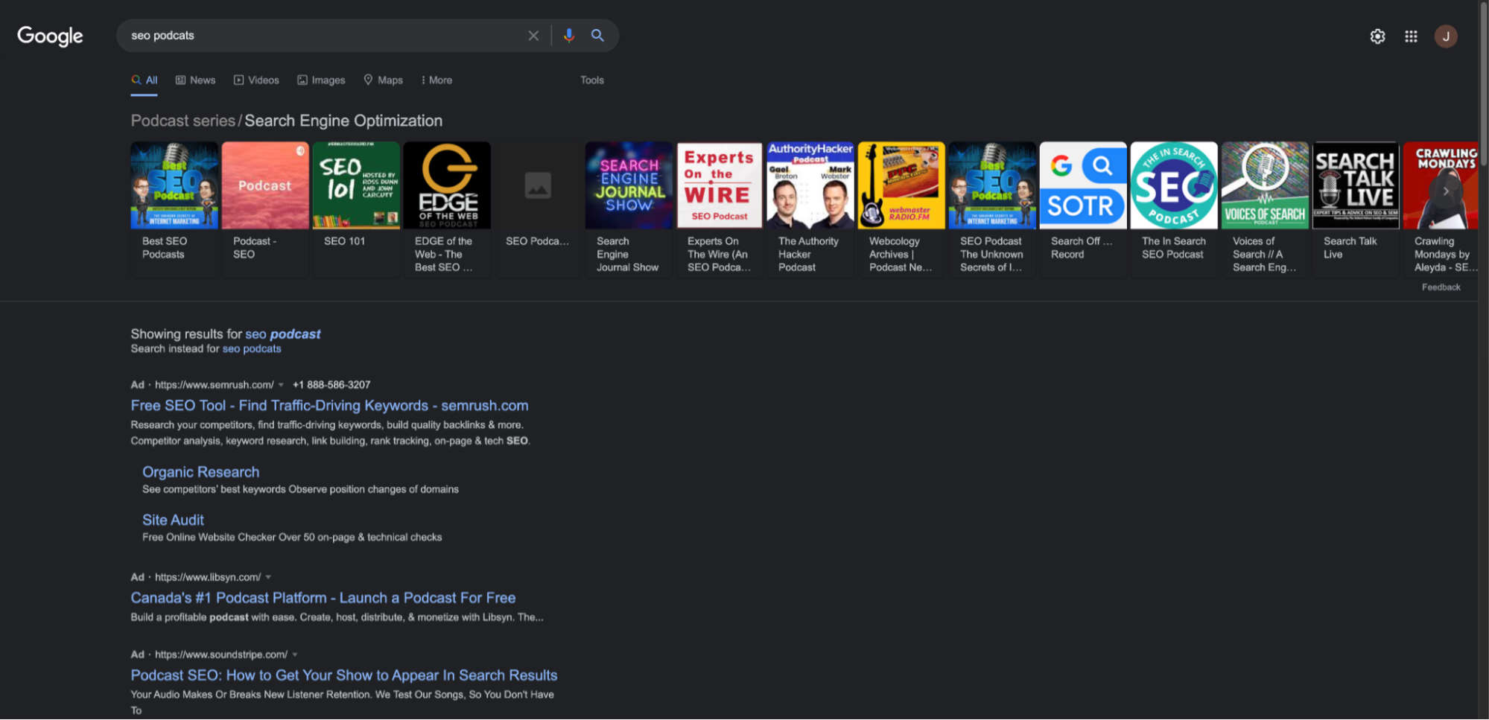Open the Podcast - SEO card

click(265, 208)
